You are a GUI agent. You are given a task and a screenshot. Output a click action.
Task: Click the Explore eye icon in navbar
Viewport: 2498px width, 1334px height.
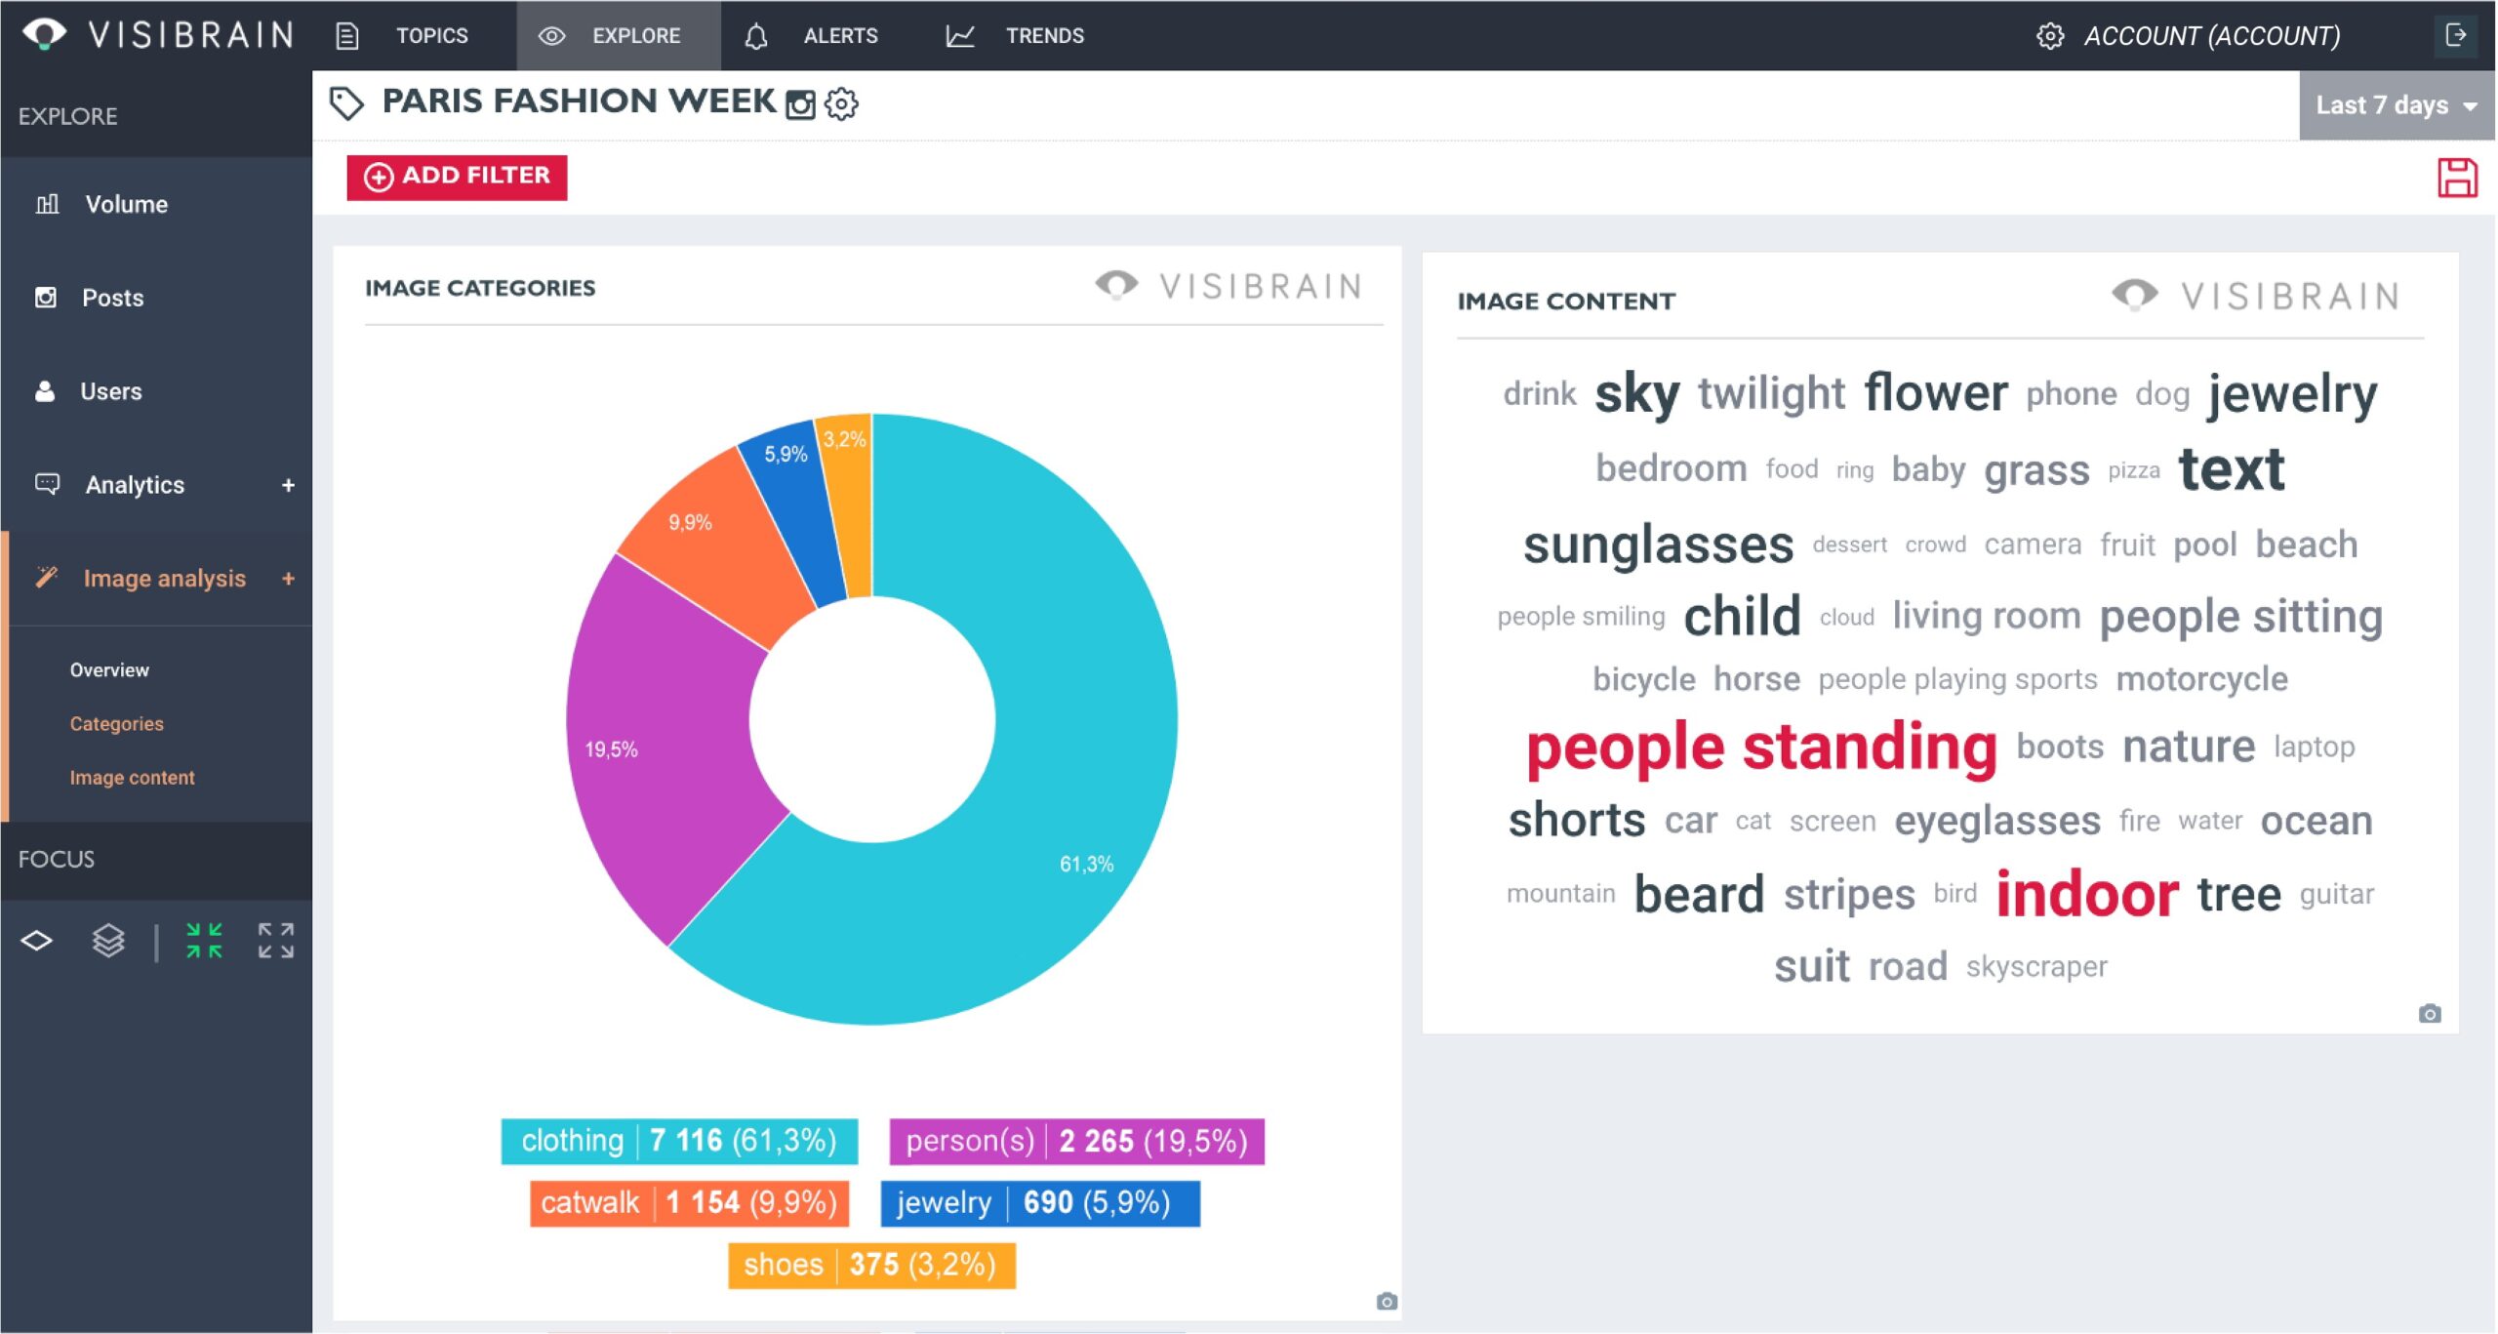[x=551, y=36]
